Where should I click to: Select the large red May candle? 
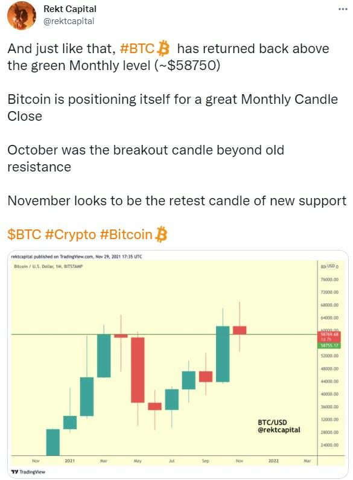click(138, 370)
